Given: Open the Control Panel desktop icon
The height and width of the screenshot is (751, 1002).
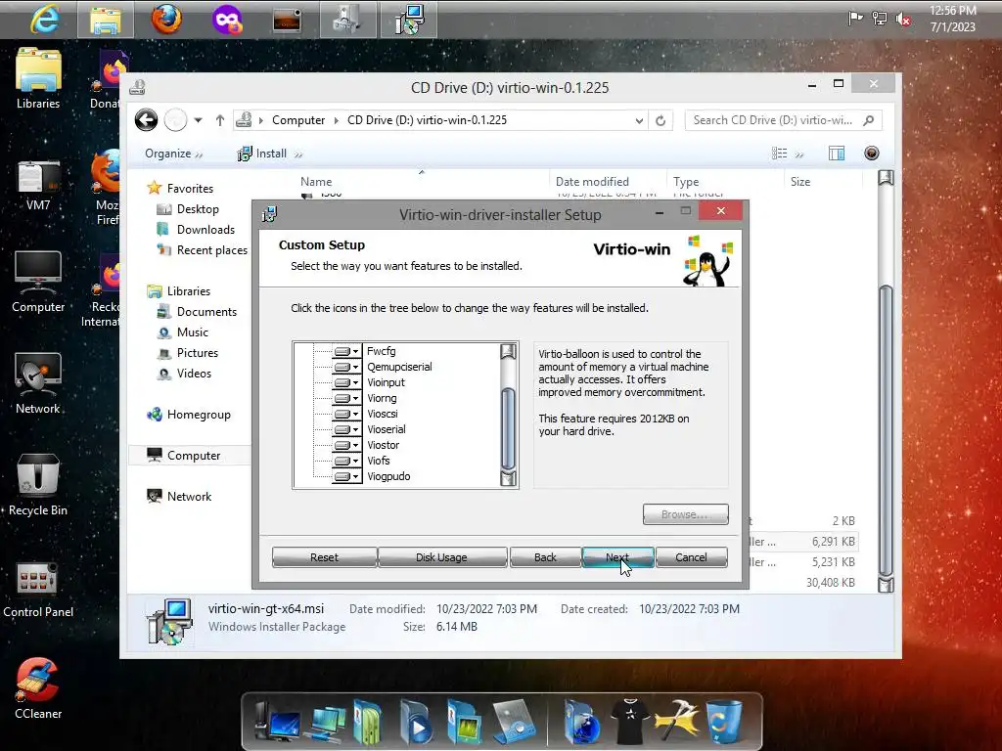Looking at the screenshot, I should 38,589.
